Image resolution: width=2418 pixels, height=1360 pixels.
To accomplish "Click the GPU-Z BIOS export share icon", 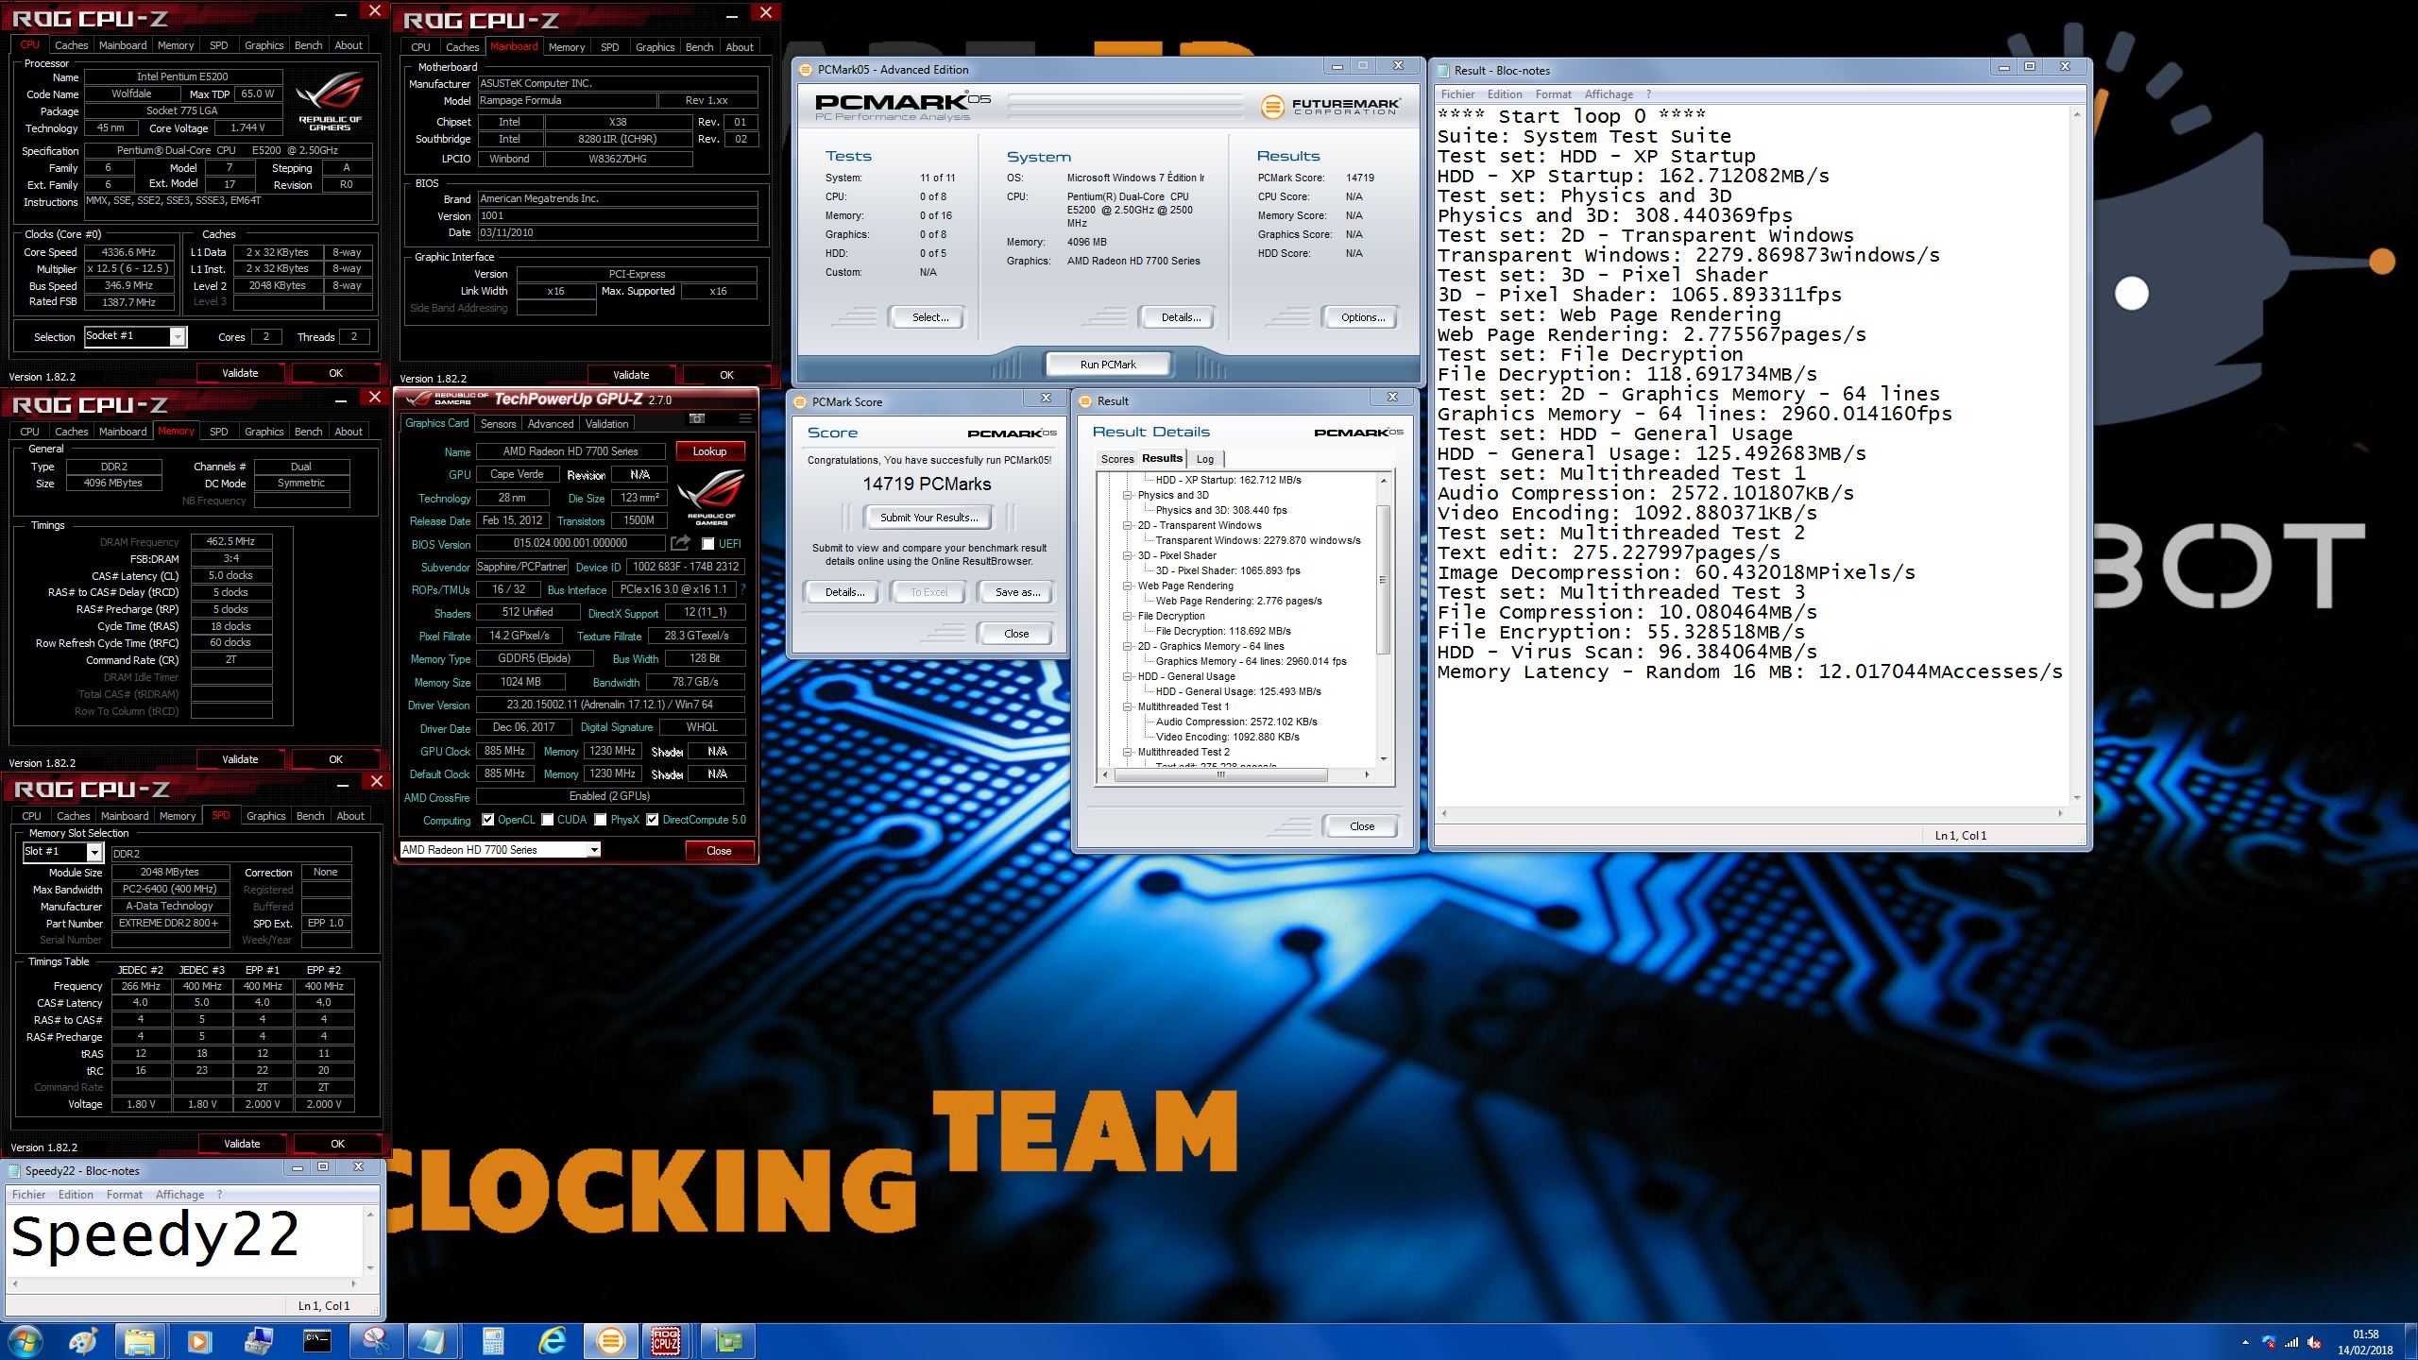I will [x=680, y=543].
